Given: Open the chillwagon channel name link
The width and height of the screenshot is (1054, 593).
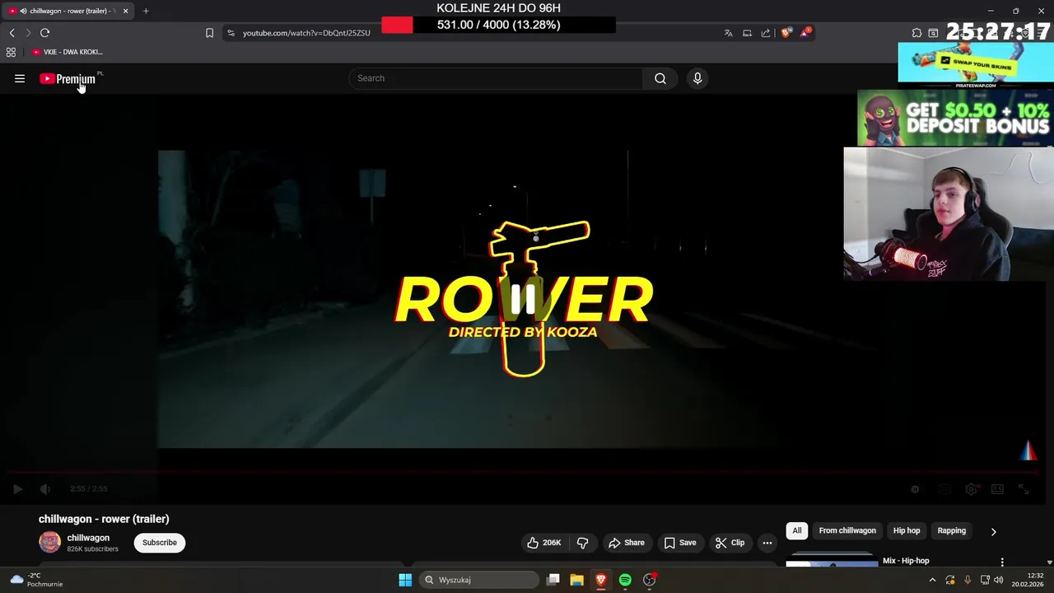Looking at the screenshot, I should tap(88, 538).
